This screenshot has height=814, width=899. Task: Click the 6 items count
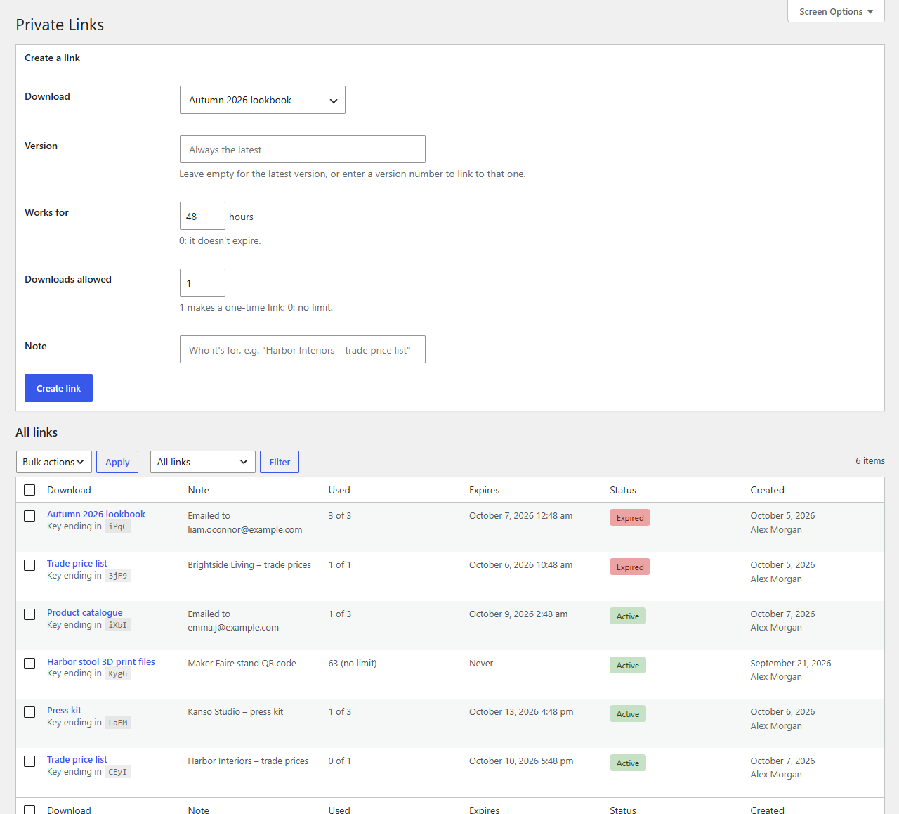coord(870,460)
